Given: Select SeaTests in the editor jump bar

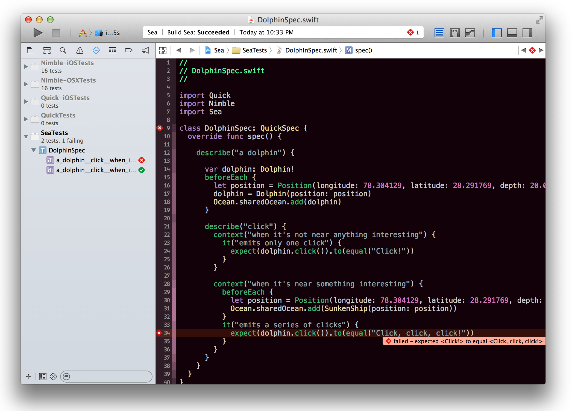Looking at the screenshot, I should [254, 50].
